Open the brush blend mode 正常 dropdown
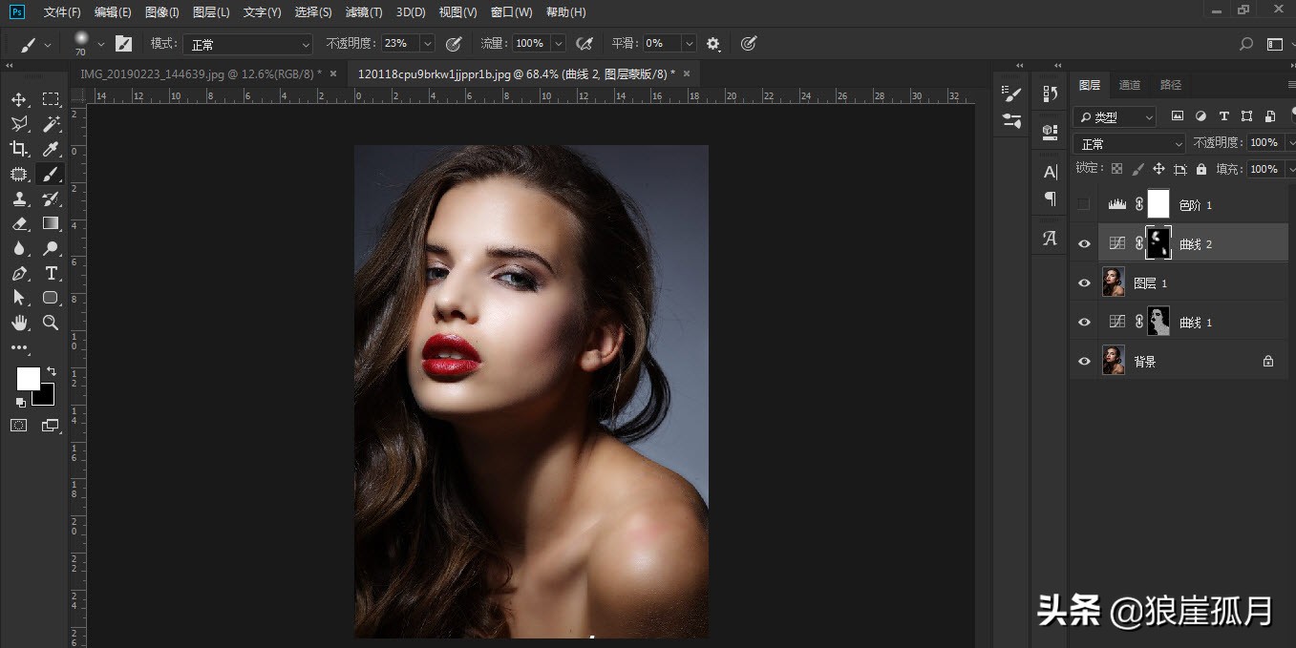 [x=248, y=44]
